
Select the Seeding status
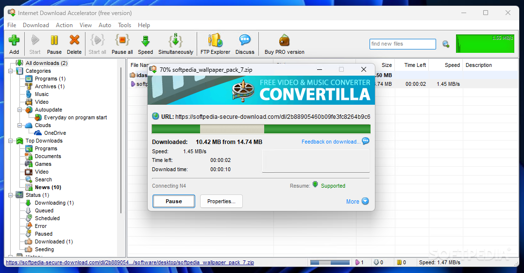[44, 249]
